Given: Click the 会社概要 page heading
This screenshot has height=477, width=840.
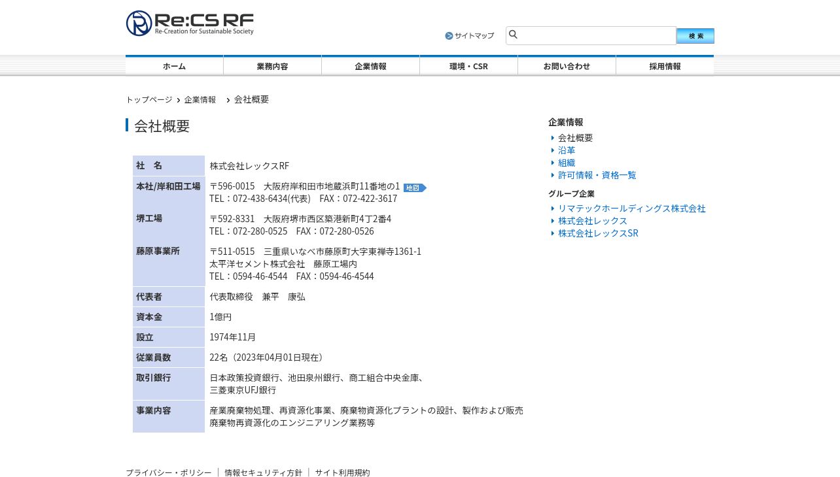Looking at the screenshot, I should [x=162, y=126].
